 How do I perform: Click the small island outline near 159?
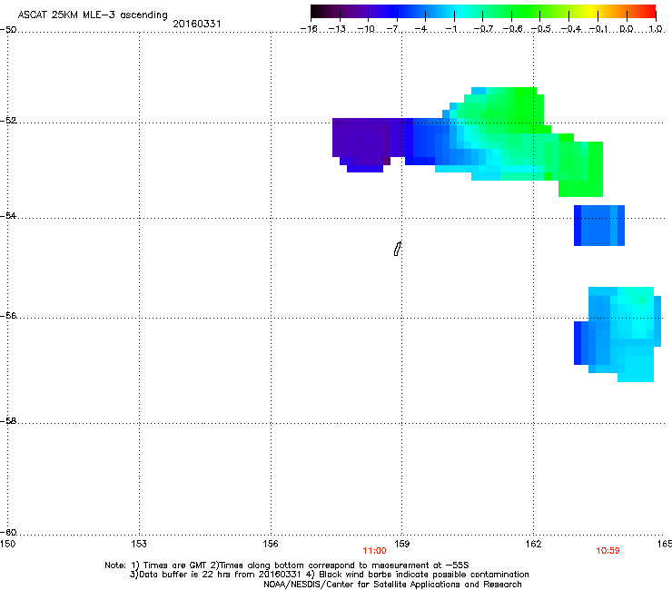[398, 249]
